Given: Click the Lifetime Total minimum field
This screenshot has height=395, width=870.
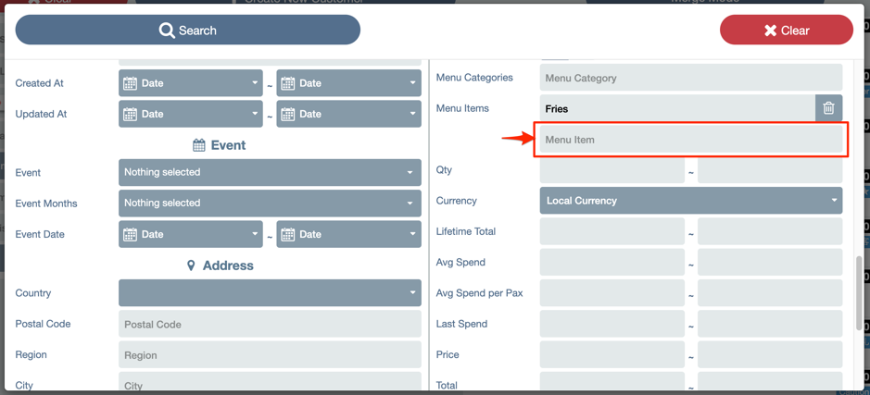Looking at the screenshot, I should [612, 231].
